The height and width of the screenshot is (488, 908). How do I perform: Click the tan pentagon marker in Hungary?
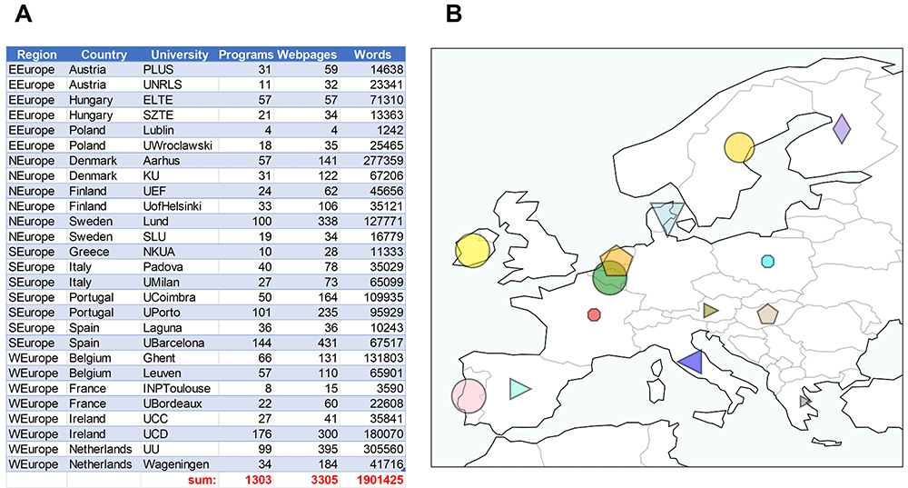pos(767,314)
